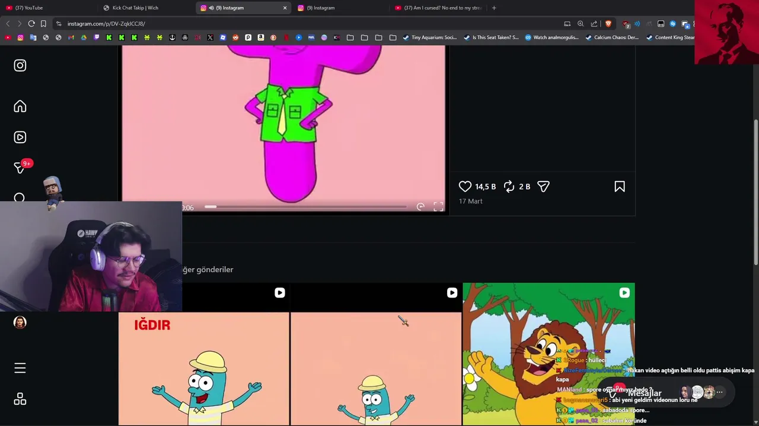Open Brave Shields lion icon
The width and height of the screenshot is (759, 426).
point(608,24)
